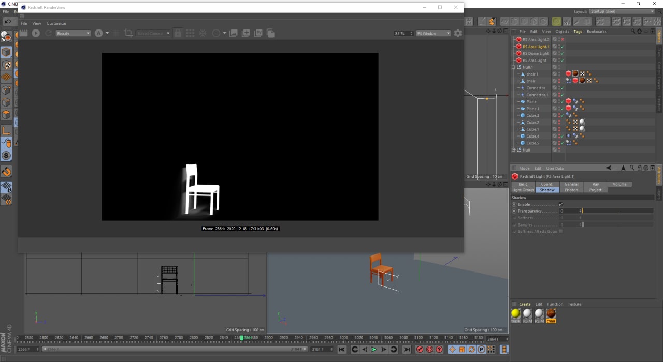Go to end of timeline
This screenshot has width=663, height=362.
click(407, 350)
